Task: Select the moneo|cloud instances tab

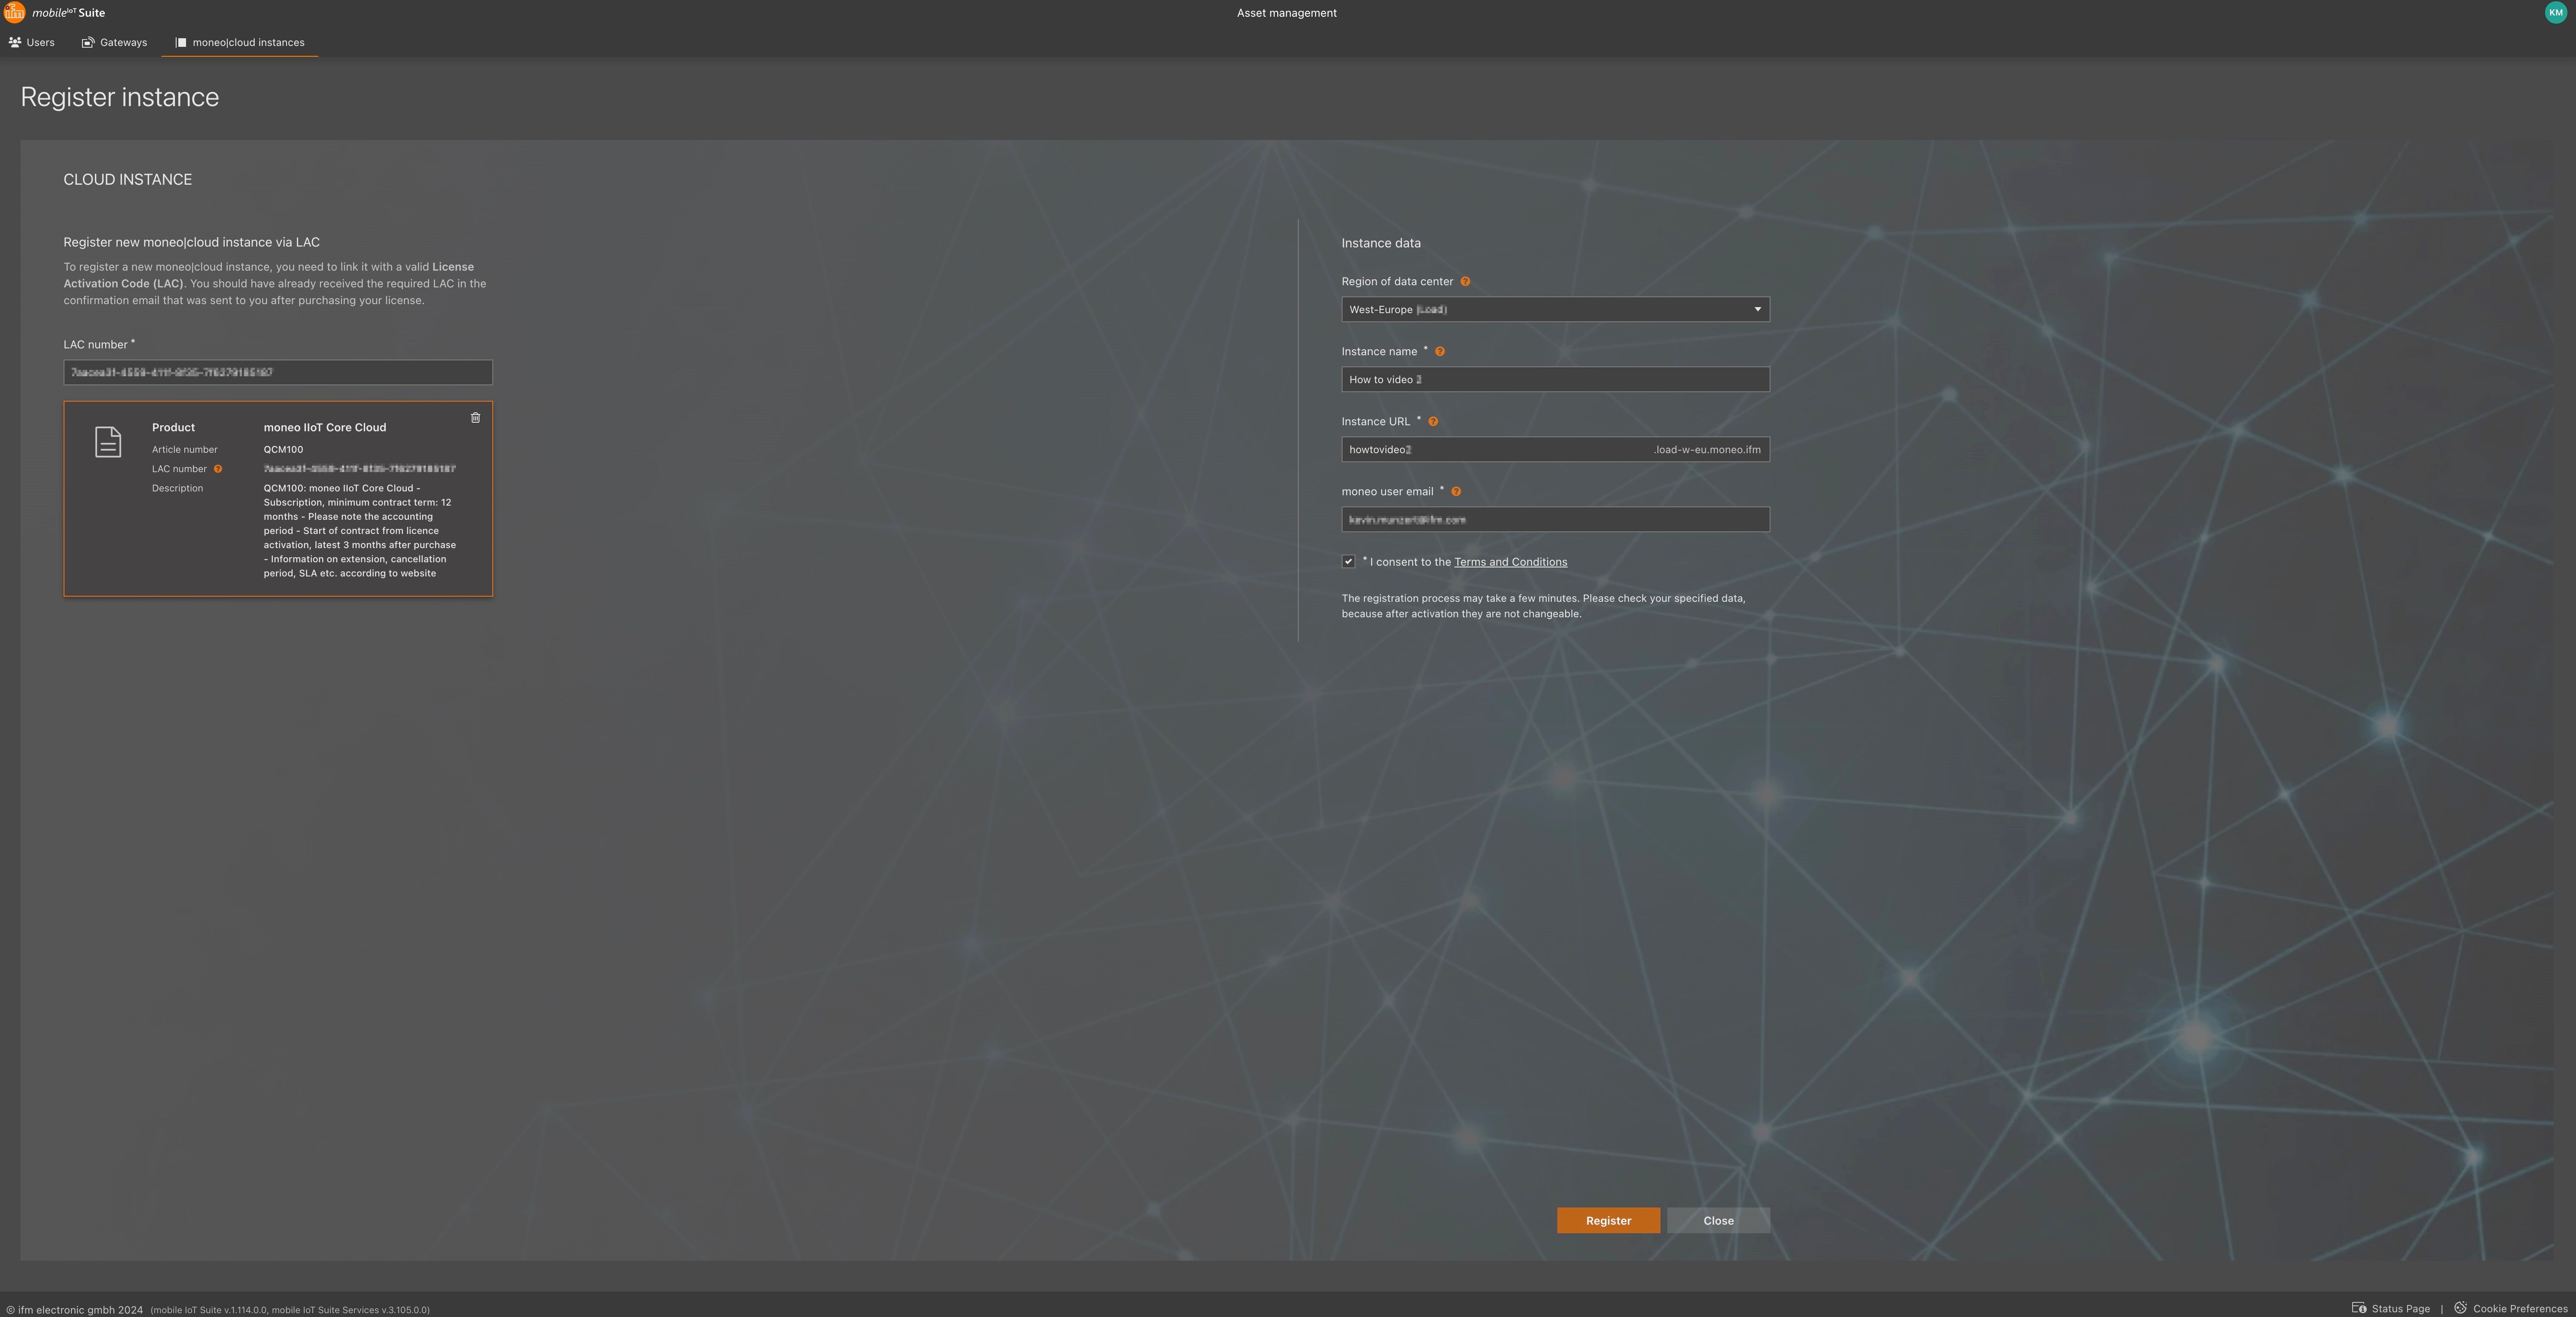Action: 240,42
